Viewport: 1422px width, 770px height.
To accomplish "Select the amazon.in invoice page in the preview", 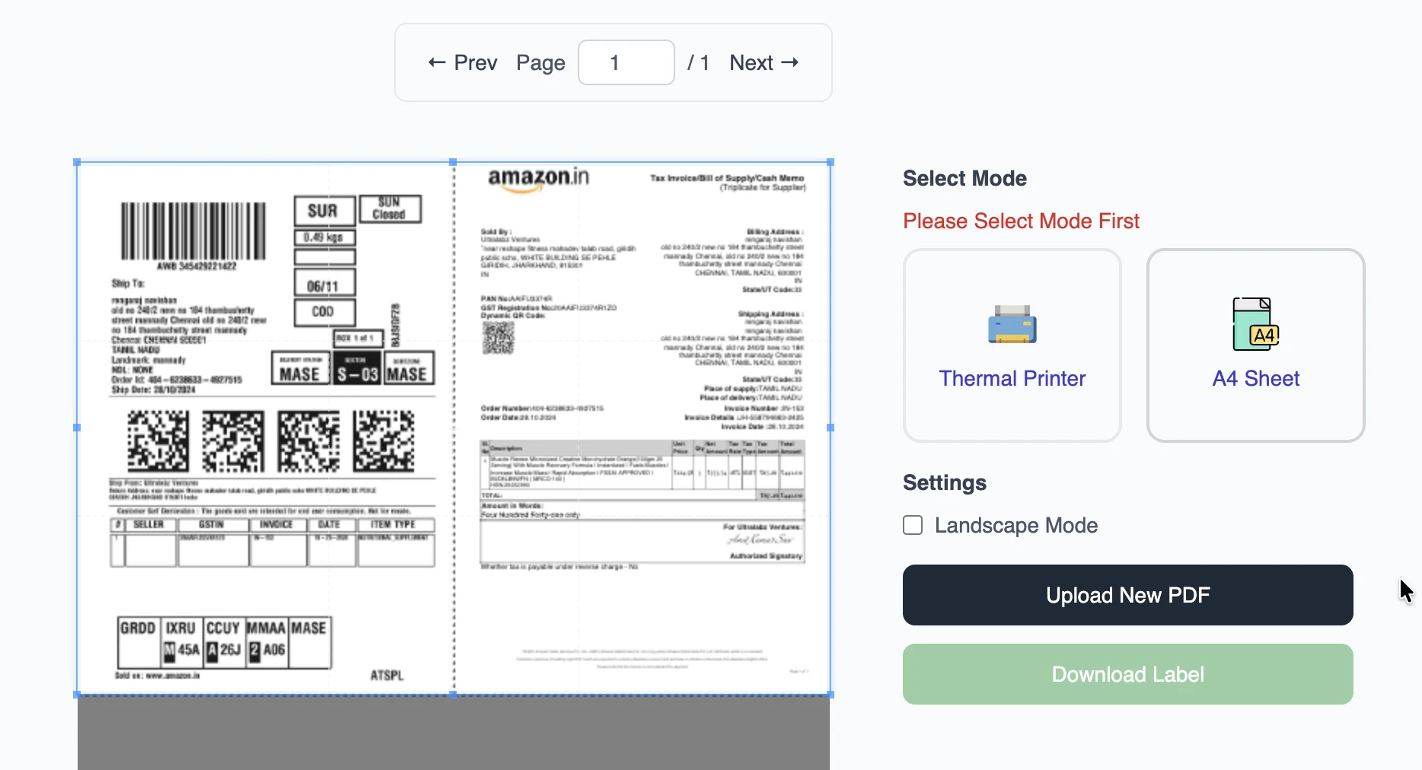I will [x=643, y=426].
